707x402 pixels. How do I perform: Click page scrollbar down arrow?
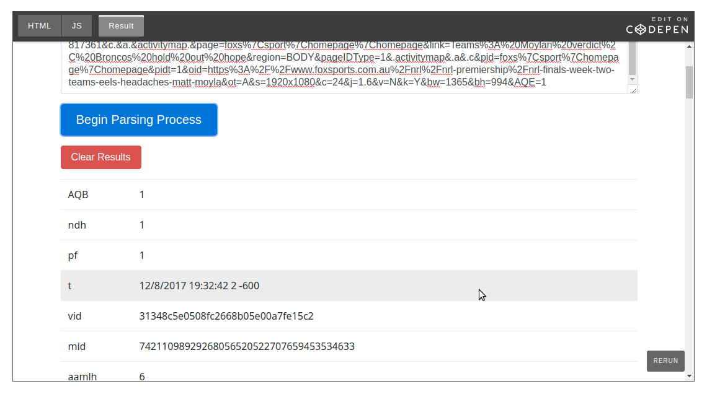[x=690, y=377]
